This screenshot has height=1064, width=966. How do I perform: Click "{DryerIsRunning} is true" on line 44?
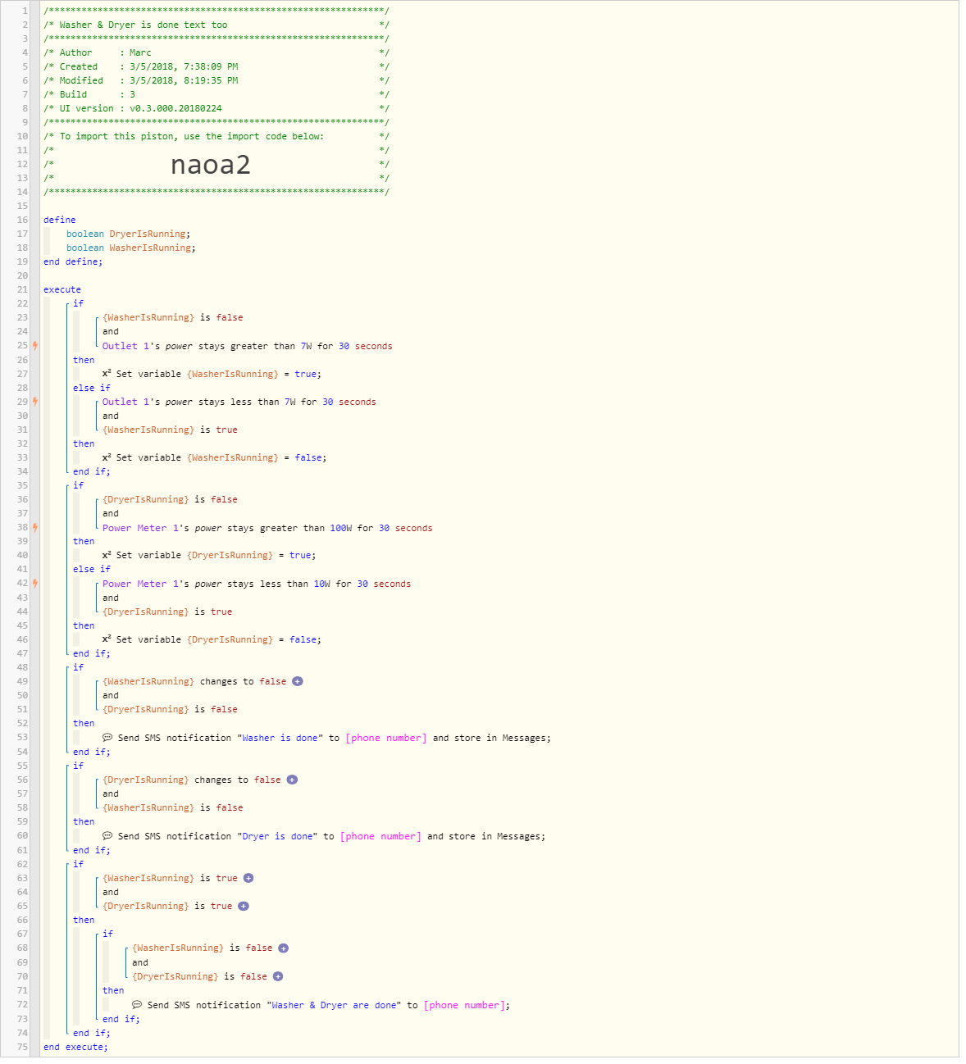point(167,612)
